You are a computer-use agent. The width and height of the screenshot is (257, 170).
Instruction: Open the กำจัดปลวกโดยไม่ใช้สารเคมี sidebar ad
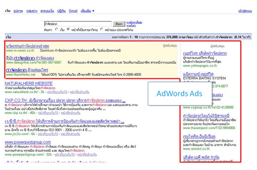pos(206,115)
